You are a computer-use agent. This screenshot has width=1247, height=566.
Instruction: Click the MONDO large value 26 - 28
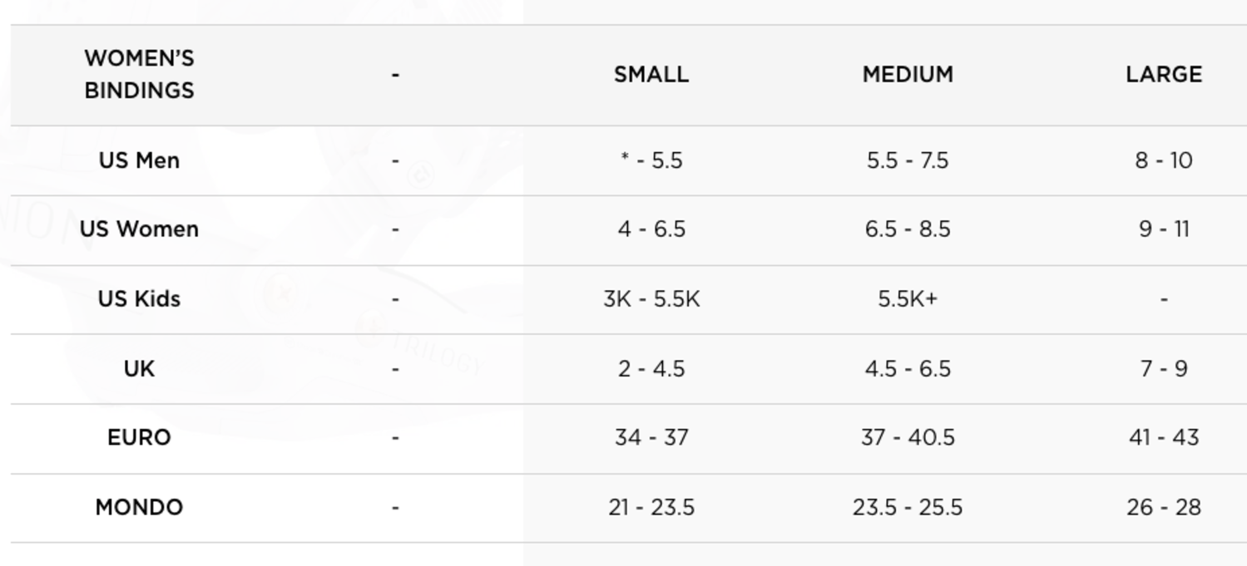[x=1164, y=507]
